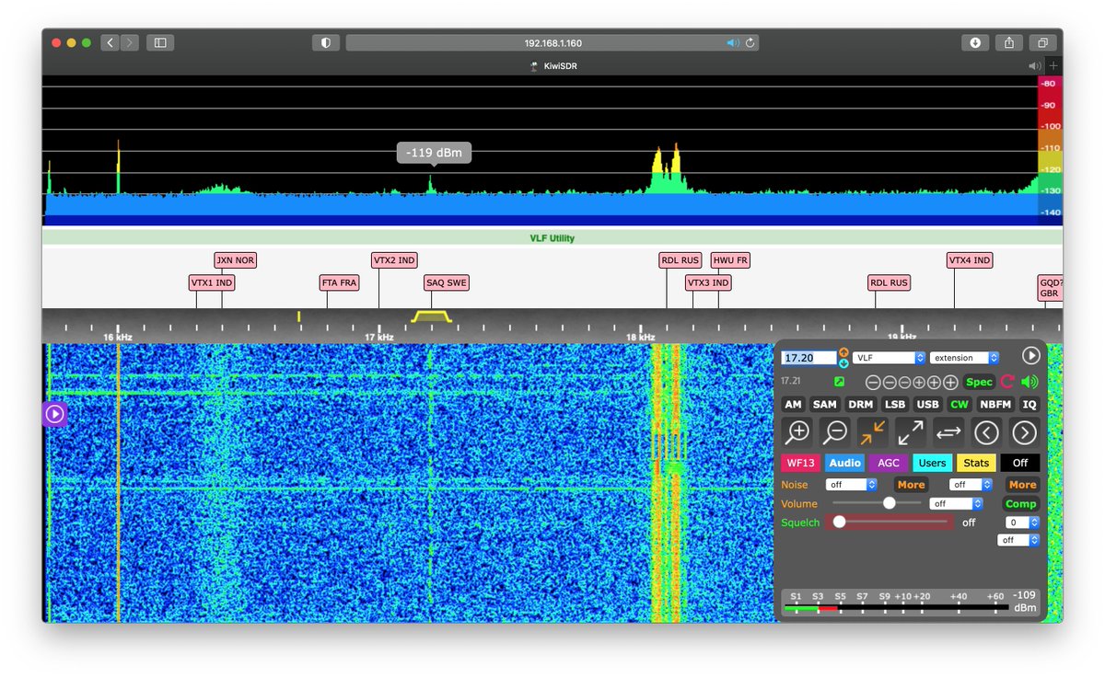This screenshot has height=678, width=1105.
Task: Switch to the Stats tab
Action: 976,463
